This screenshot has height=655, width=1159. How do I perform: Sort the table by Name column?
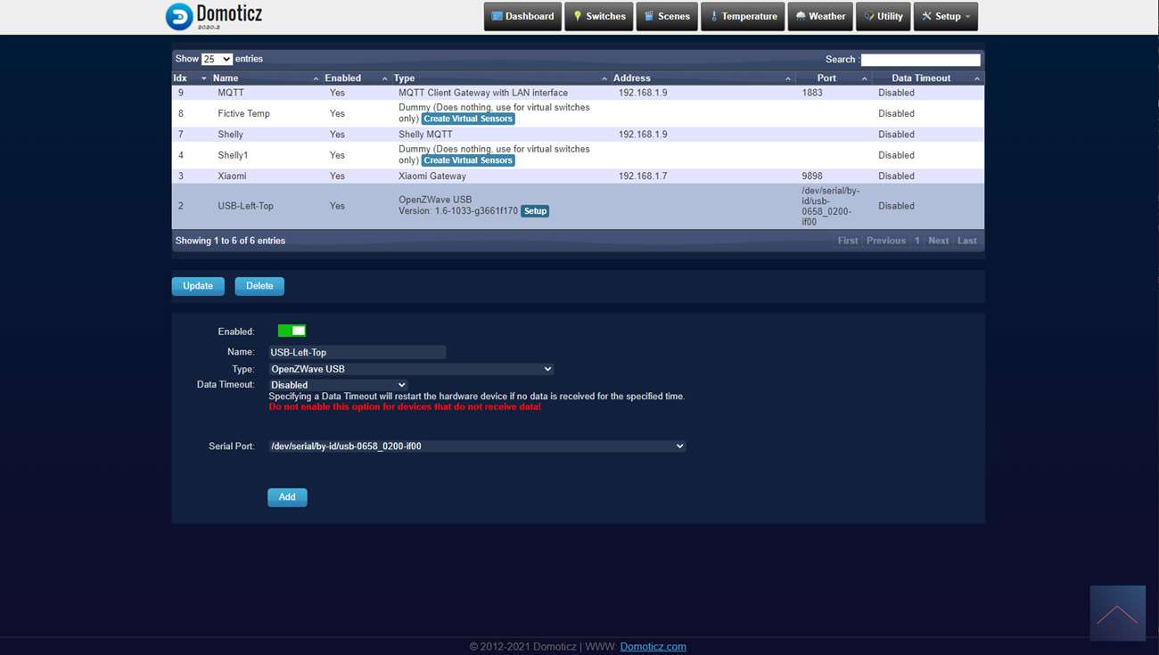263,78
